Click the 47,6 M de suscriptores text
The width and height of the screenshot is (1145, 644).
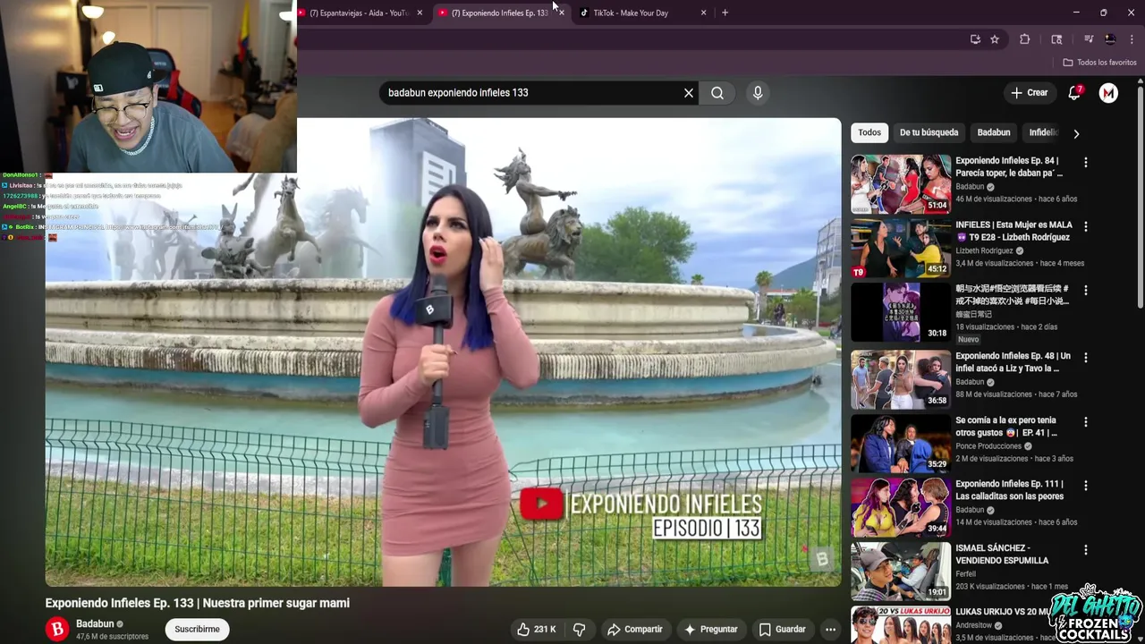113,637
